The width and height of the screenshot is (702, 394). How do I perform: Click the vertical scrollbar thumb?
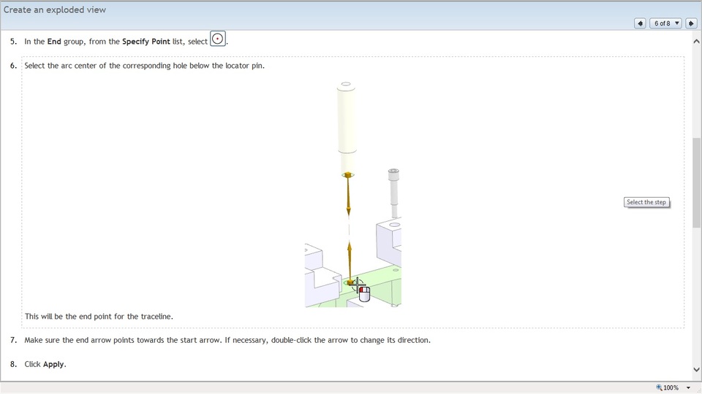696,182
